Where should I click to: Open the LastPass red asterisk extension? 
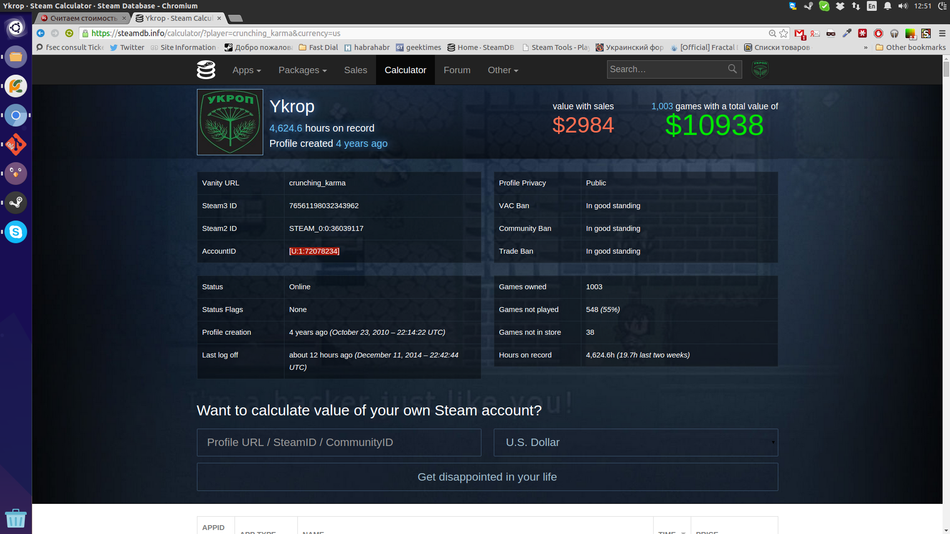coord(863,34)
